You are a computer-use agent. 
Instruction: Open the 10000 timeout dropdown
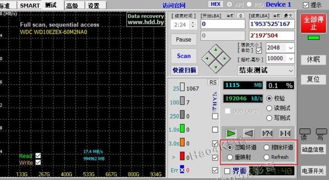291,58
